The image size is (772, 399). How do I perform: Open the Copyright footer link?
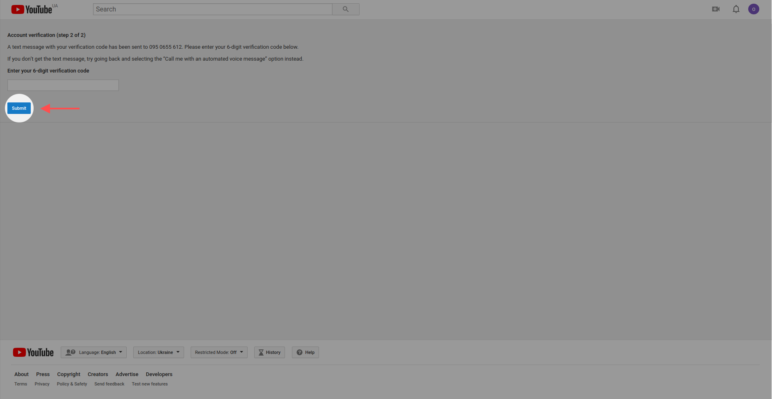click(x=68, y=374)
